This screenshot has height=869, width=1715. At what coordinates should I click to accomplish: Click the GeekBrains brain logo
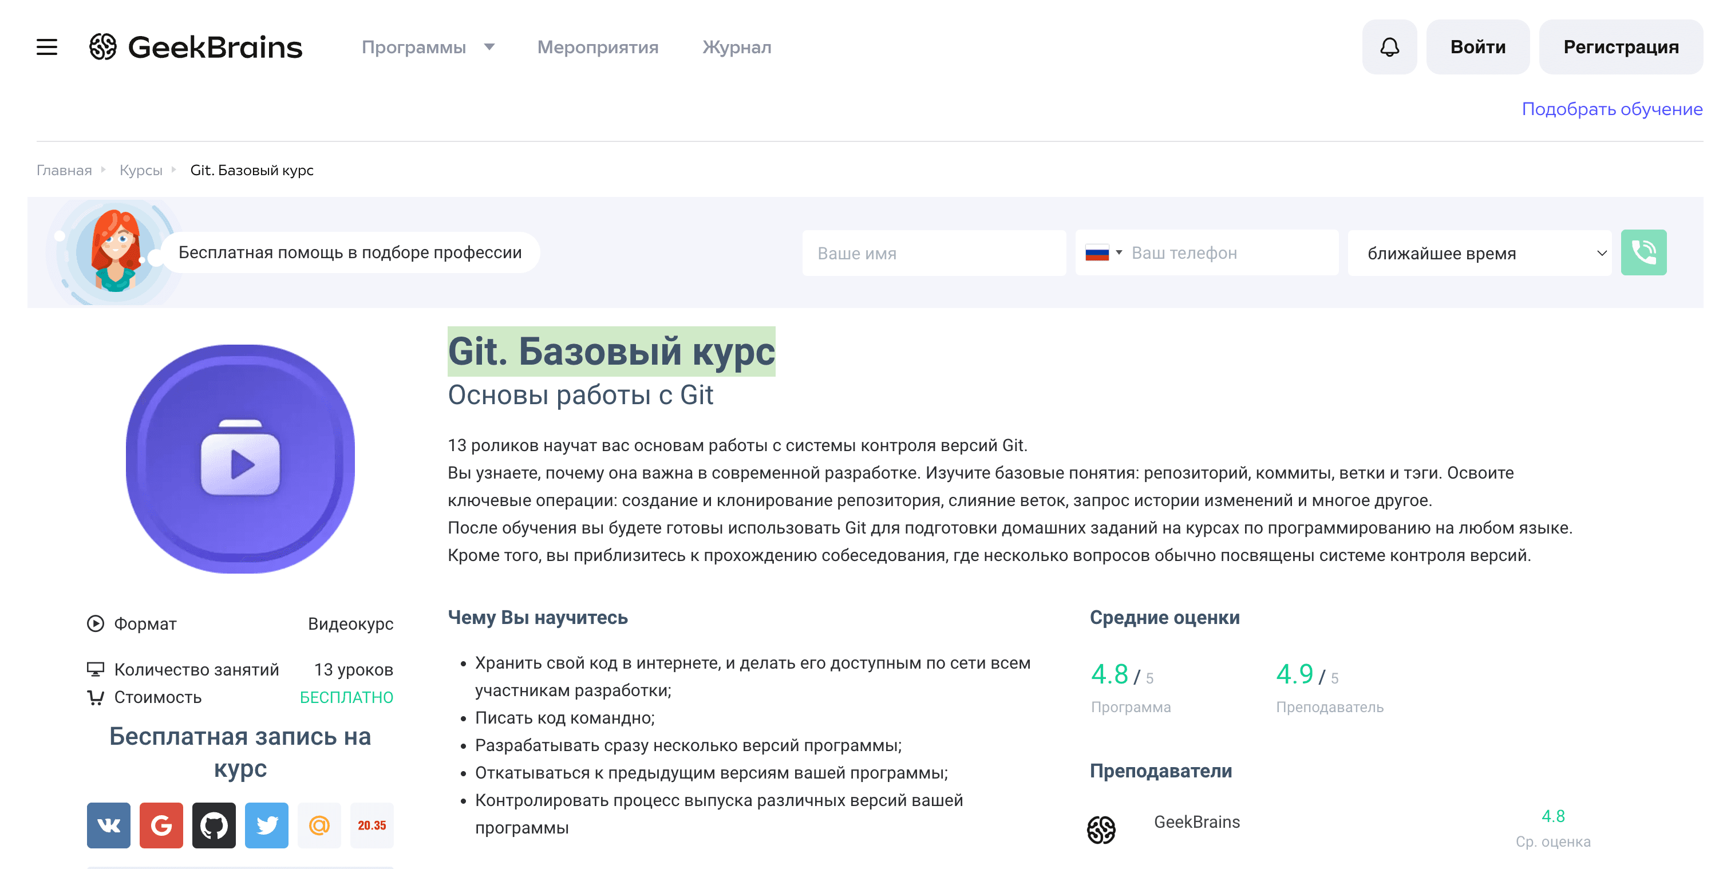103,48
